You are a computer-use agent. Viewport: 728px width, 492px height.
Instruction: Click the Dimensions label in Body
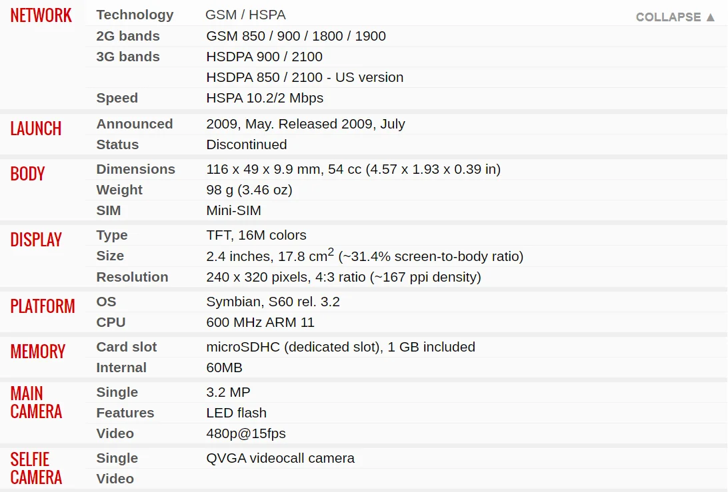click(x=135, y=169)
